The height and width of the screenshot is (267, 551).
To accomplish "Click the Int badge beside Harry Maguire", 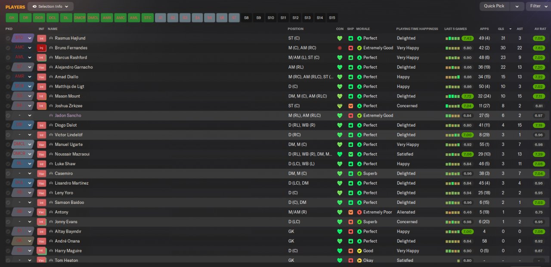I will (x=42, y=251).
